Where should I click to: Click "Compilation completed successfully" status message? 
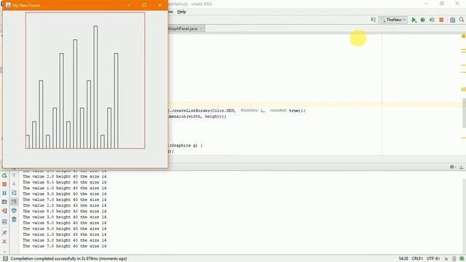68,258
